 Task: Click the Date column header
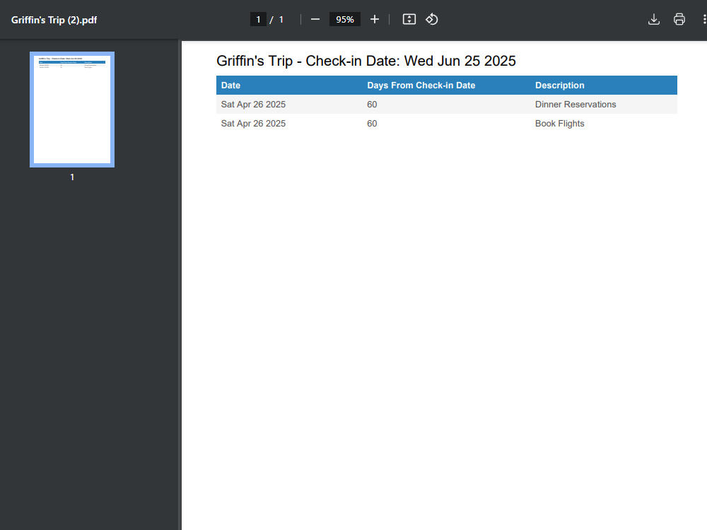(231, 86)
